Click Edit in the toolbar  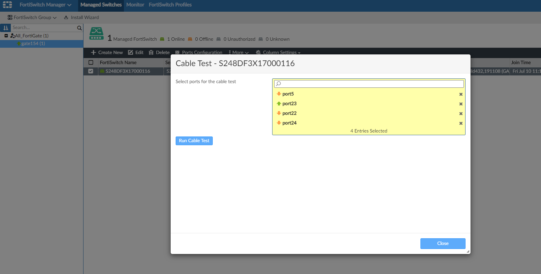pyautogui.click(x=136, y=52)
